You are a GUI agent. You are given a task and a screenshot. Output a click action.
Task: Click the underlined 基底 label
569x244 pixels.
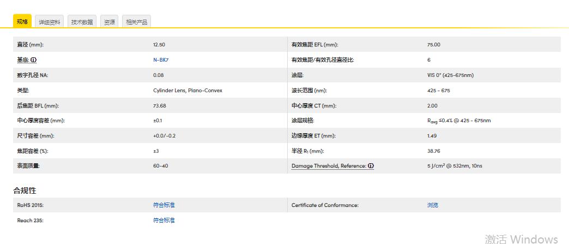pyautogui.click(x=23, y=60)
